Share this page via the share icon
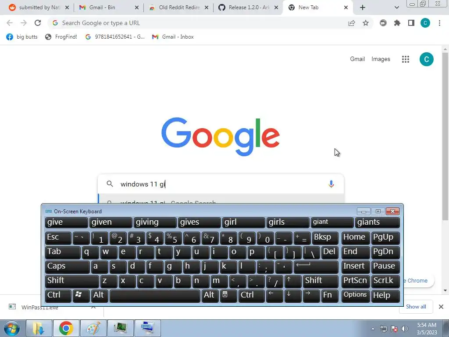 point(352,23)
